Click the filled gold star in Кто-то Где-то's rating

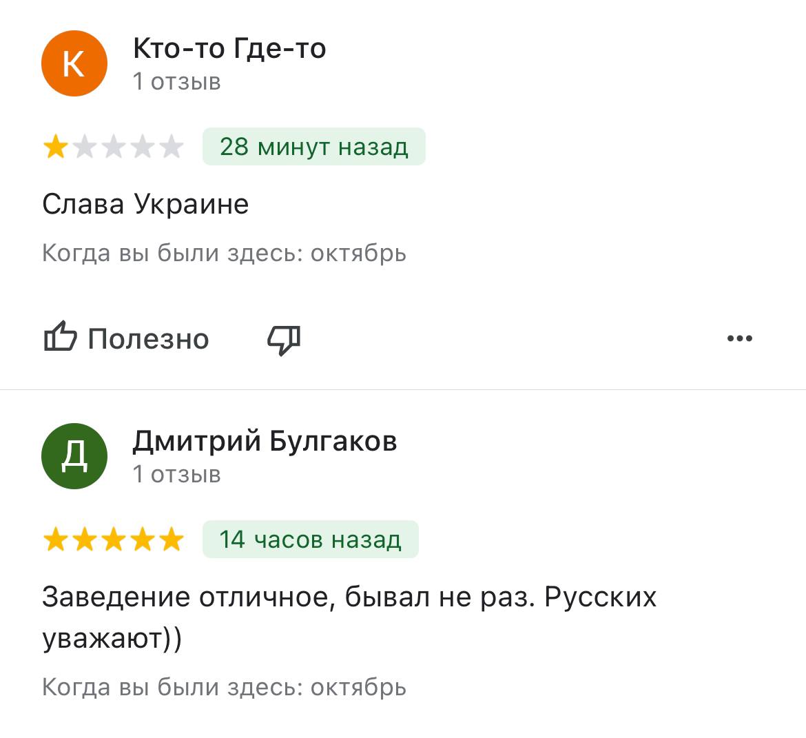(55, 147)
